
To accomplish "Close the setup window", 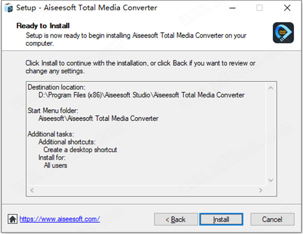I will 287,8.
